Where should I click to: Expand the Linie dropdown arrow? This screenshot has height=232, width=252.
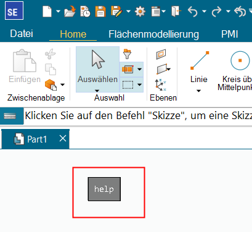tap(198, 91)
